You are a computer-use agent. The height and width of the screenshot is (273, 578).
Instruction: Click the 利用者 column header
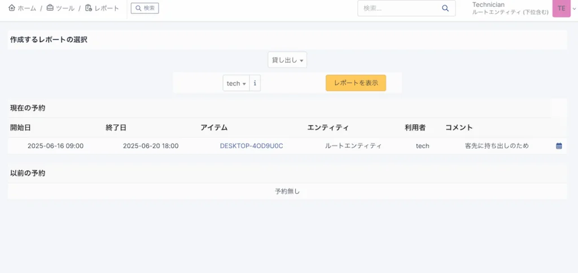(x=415, y=128)
